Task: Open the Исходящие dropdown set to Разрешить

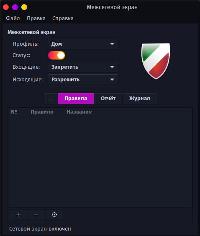Action: point(83,80)
